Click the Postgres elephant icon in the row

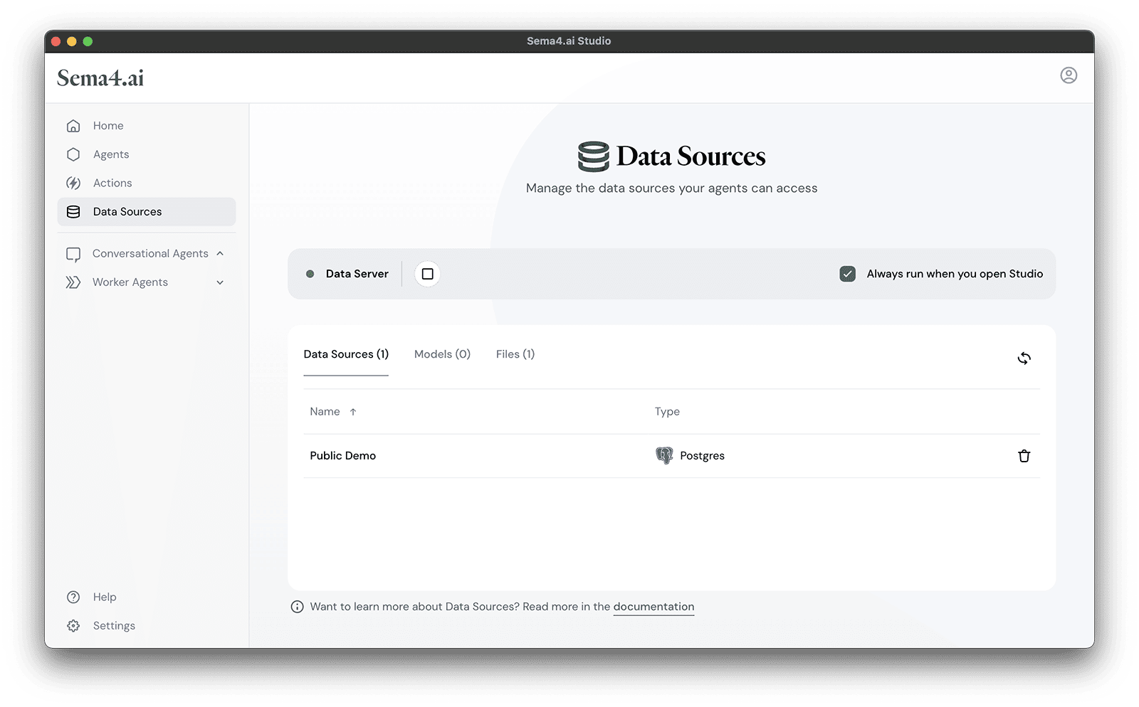click(x=663, y=455)
